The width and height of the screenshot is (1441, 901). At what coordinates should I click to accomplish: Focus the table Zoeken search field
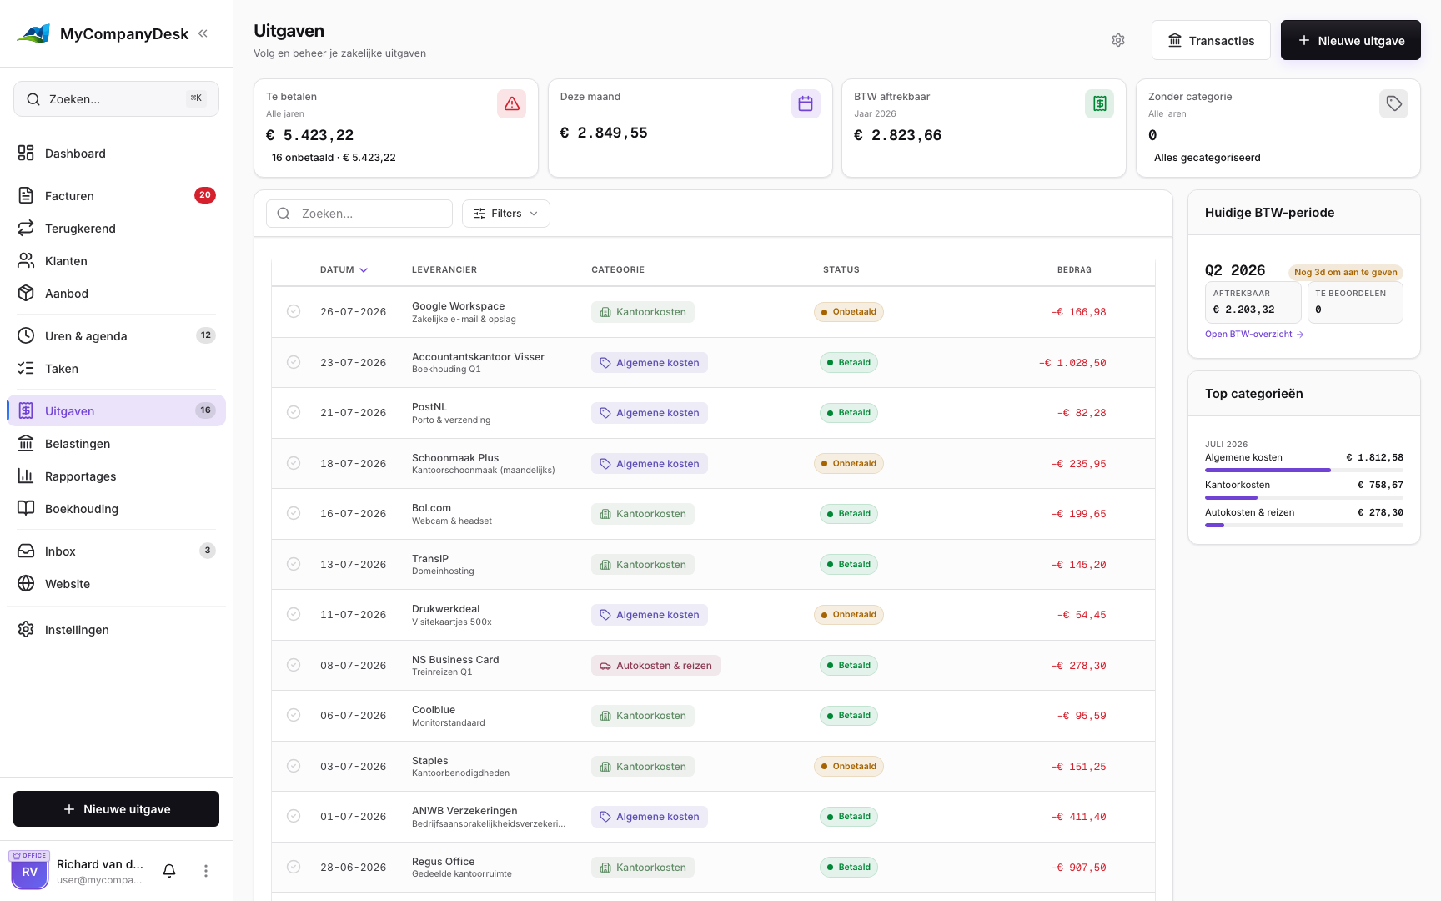[x=359, y=214]
